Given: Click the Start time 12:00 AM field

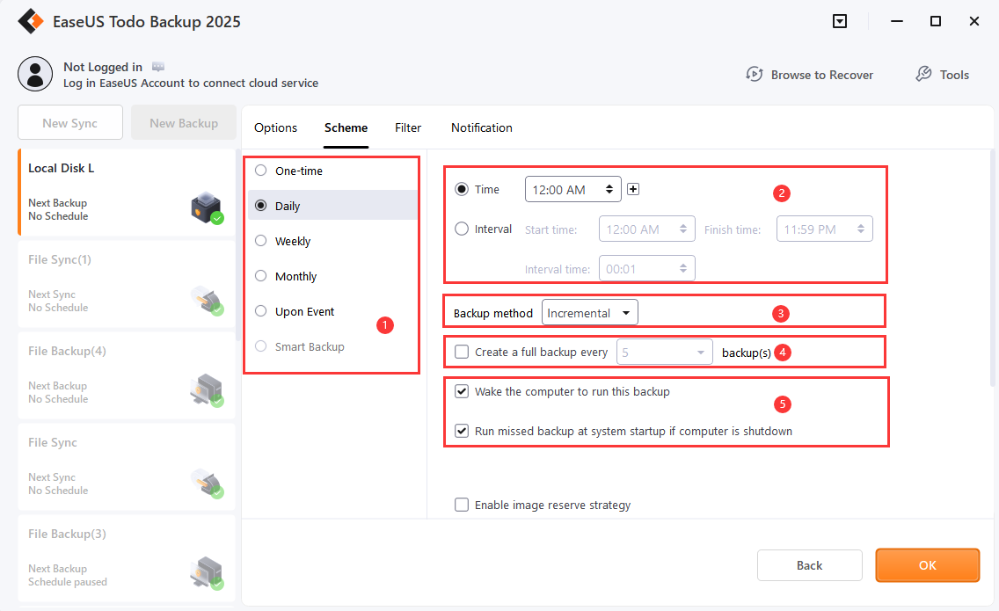Looking at the screenshot, I should [646, 229].
